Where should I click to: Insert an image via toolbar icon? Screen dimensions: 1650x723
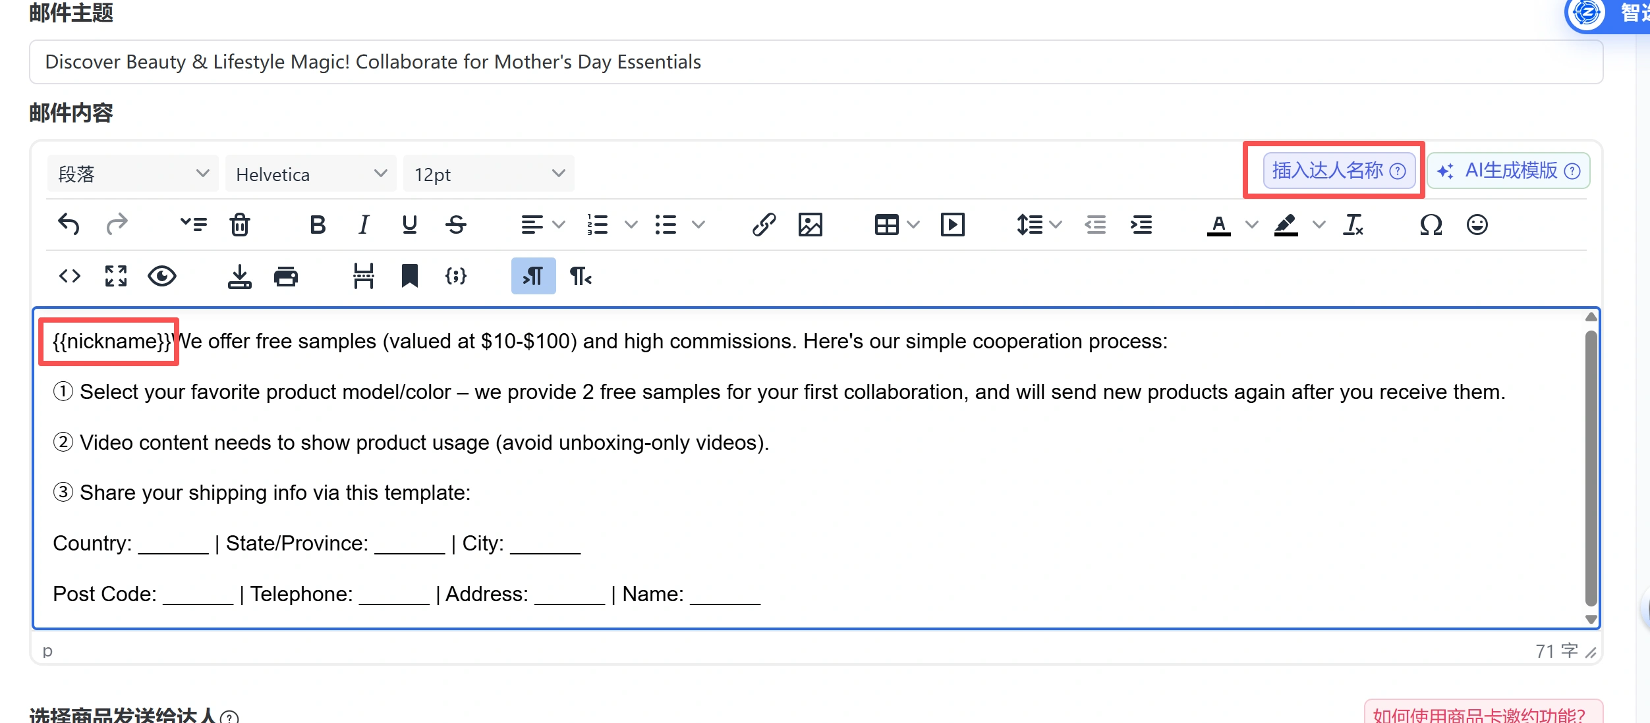(x=810, y=225)
